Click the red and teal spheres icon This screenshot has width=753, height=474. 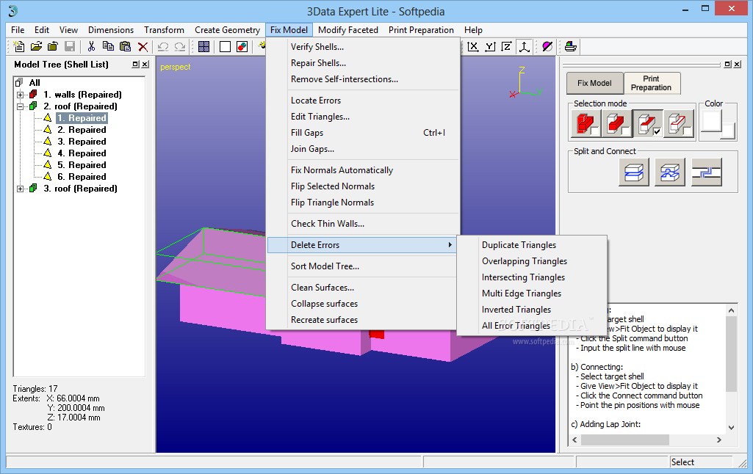coord(242,46)
